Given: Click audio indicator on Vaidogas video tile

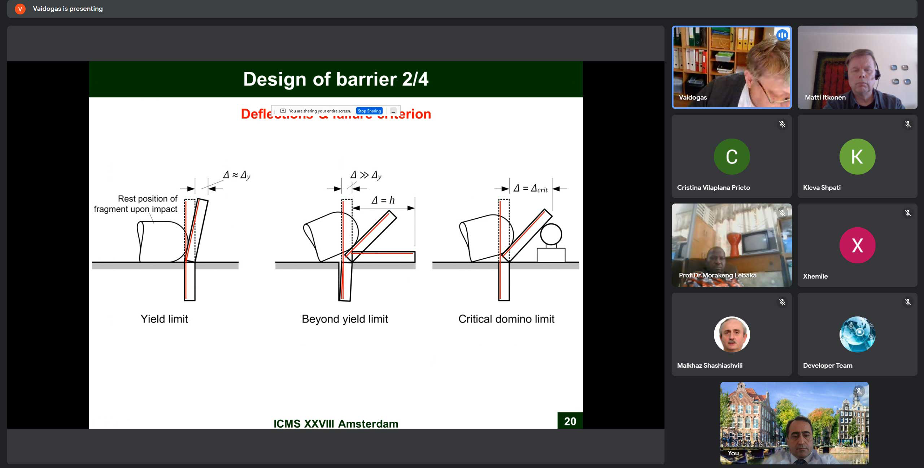Looking at the screenshot, I should pos(782,35).
